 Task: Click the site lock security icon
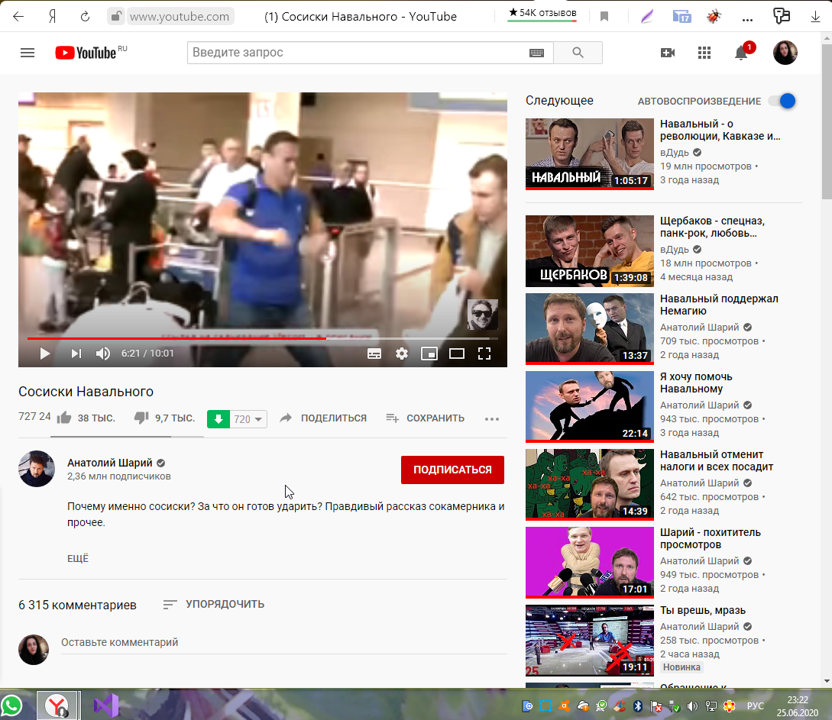pyautogui.click(x=115, y=17)
